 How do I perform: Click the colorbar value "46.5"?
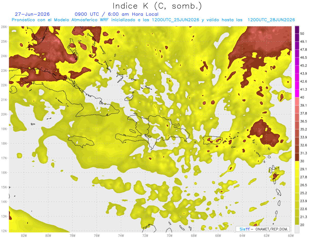tap(303, 57)
